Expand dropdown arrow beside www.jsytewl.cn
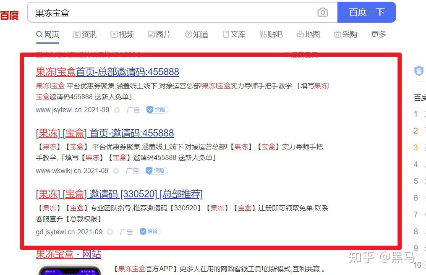Viewport: 426px width, 275px height. [117, 110]
